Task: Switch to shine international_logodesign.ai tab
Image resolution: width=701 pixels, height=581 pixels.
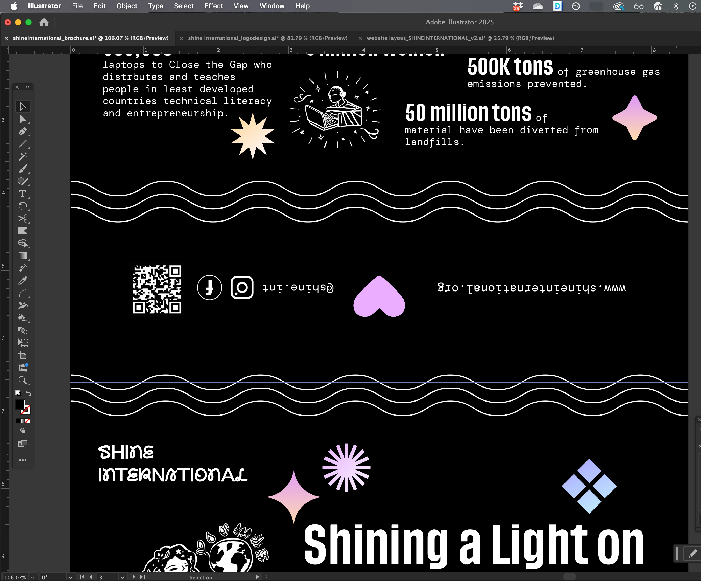Action: point(267,38)
